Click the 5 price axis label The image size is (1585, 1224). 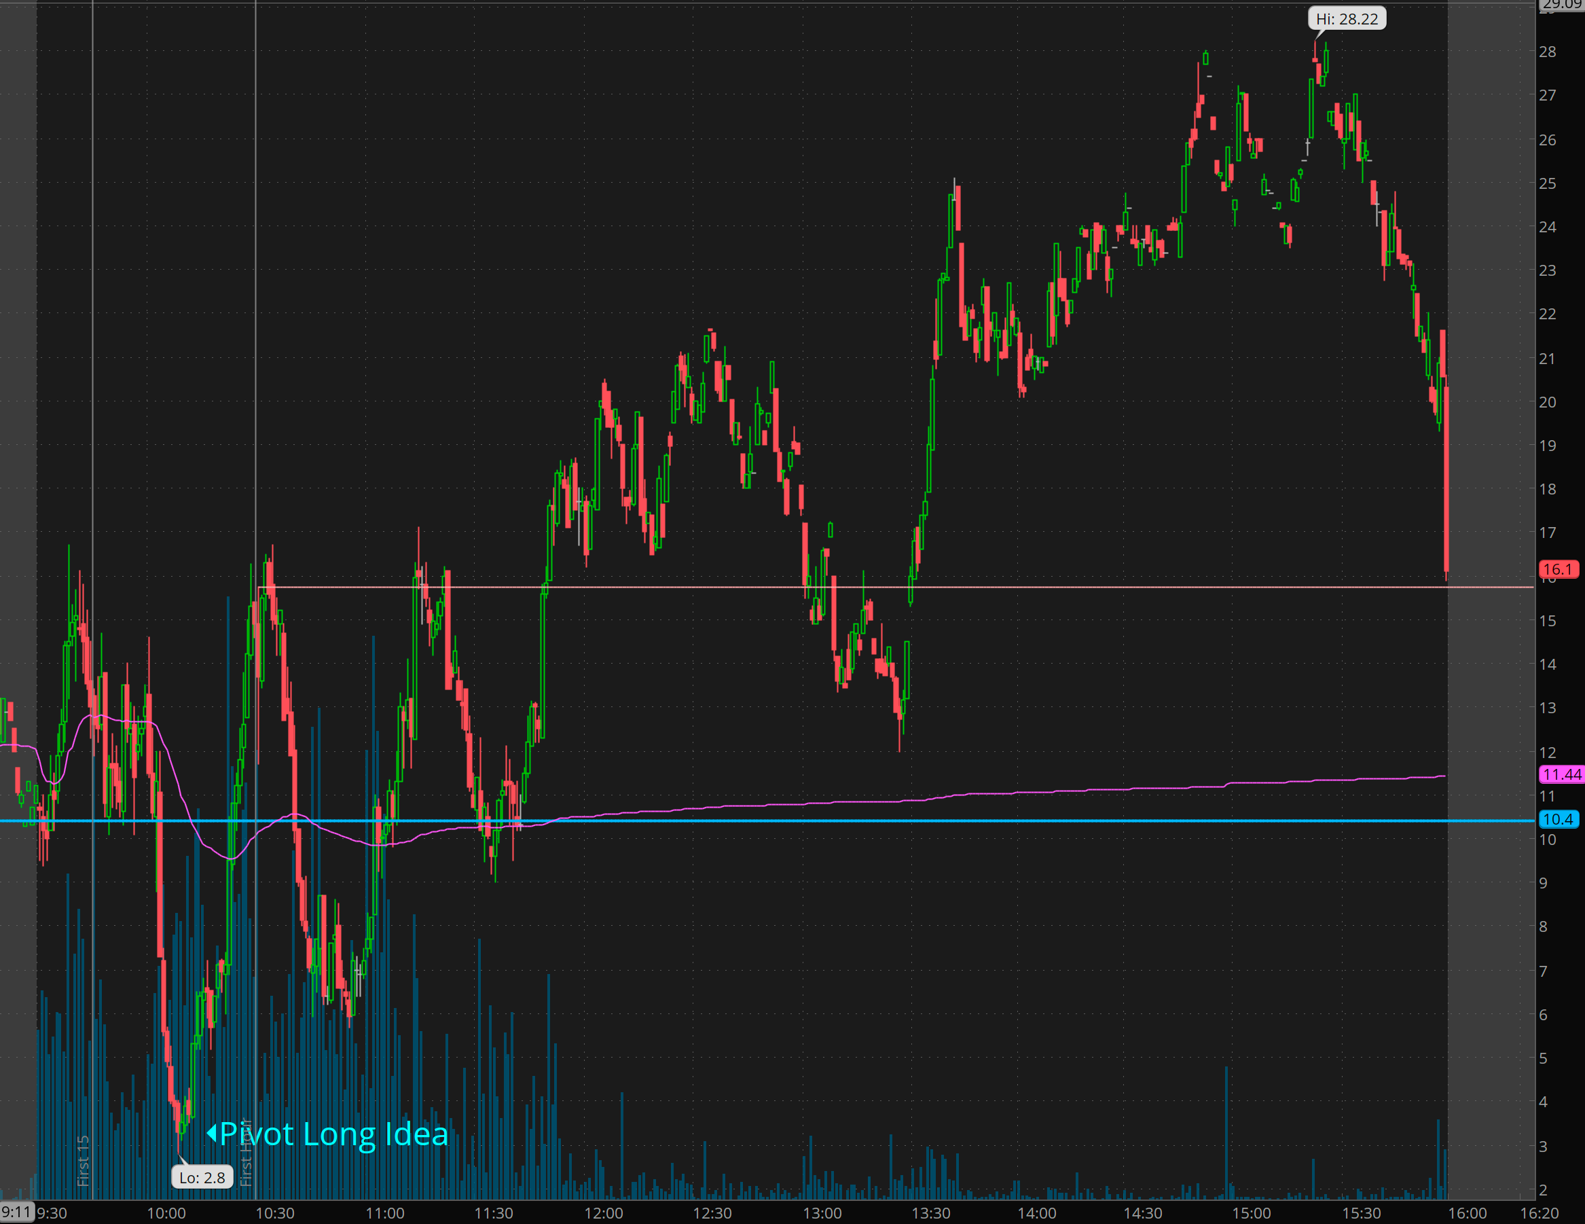click(x=1543, y=1058)
